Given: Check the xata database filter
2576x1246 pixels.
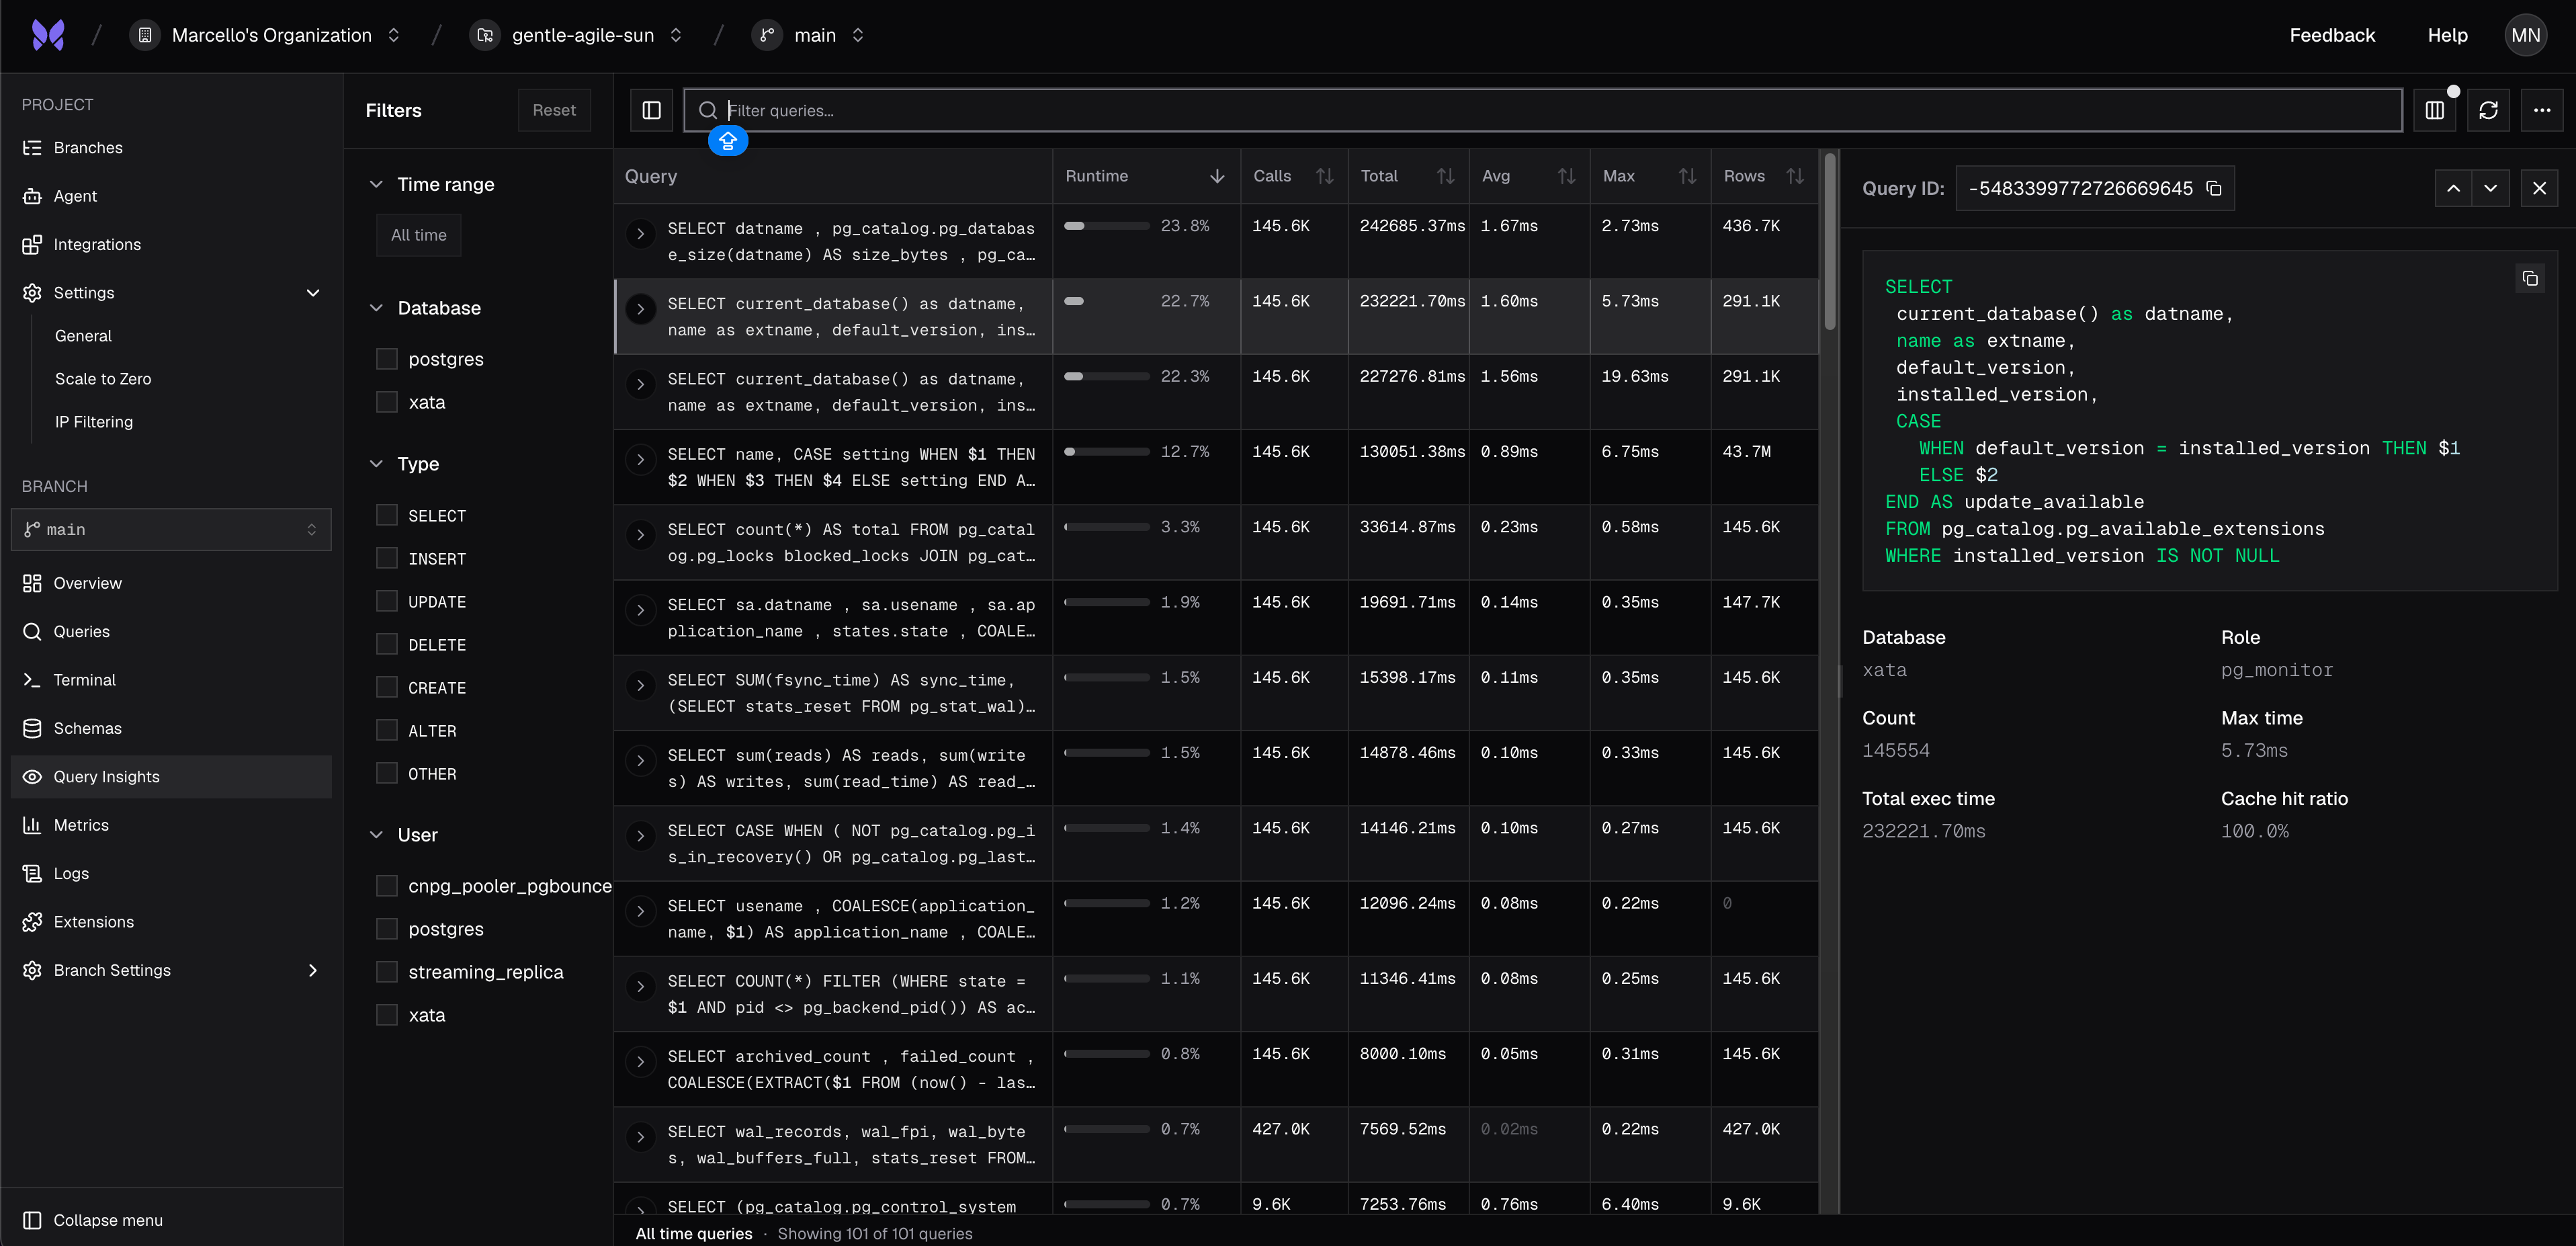Looking at the screenshot, I should click(387, 402).
